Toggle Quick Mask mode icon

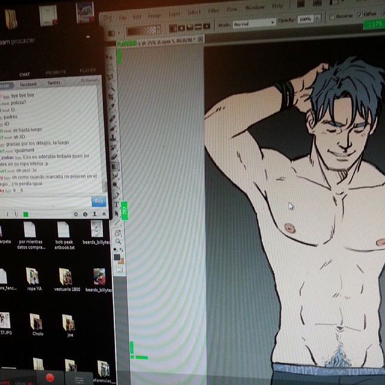[119, 270]
